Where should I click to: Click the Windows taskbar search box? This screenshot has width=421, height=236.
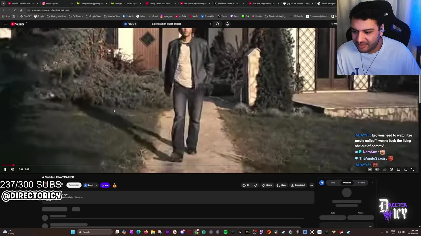95,232
